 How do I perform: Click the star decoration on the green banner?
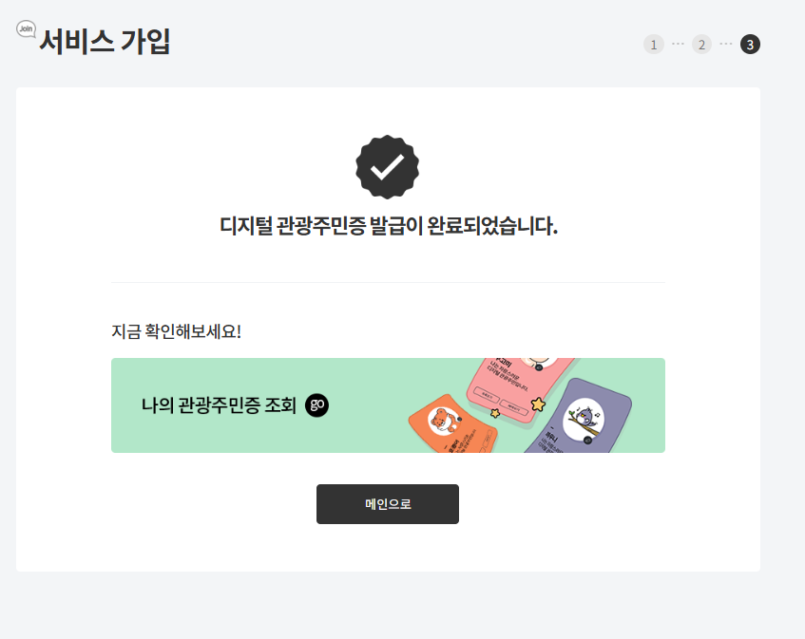(x=539, y=404)
